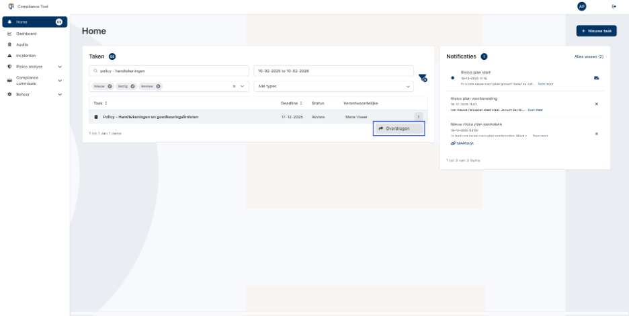Click the date range field

click(x=333, y=71)
